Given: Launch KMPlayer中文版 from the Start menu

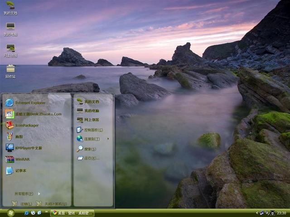Looking at the screenshot, I should (28, 148).
